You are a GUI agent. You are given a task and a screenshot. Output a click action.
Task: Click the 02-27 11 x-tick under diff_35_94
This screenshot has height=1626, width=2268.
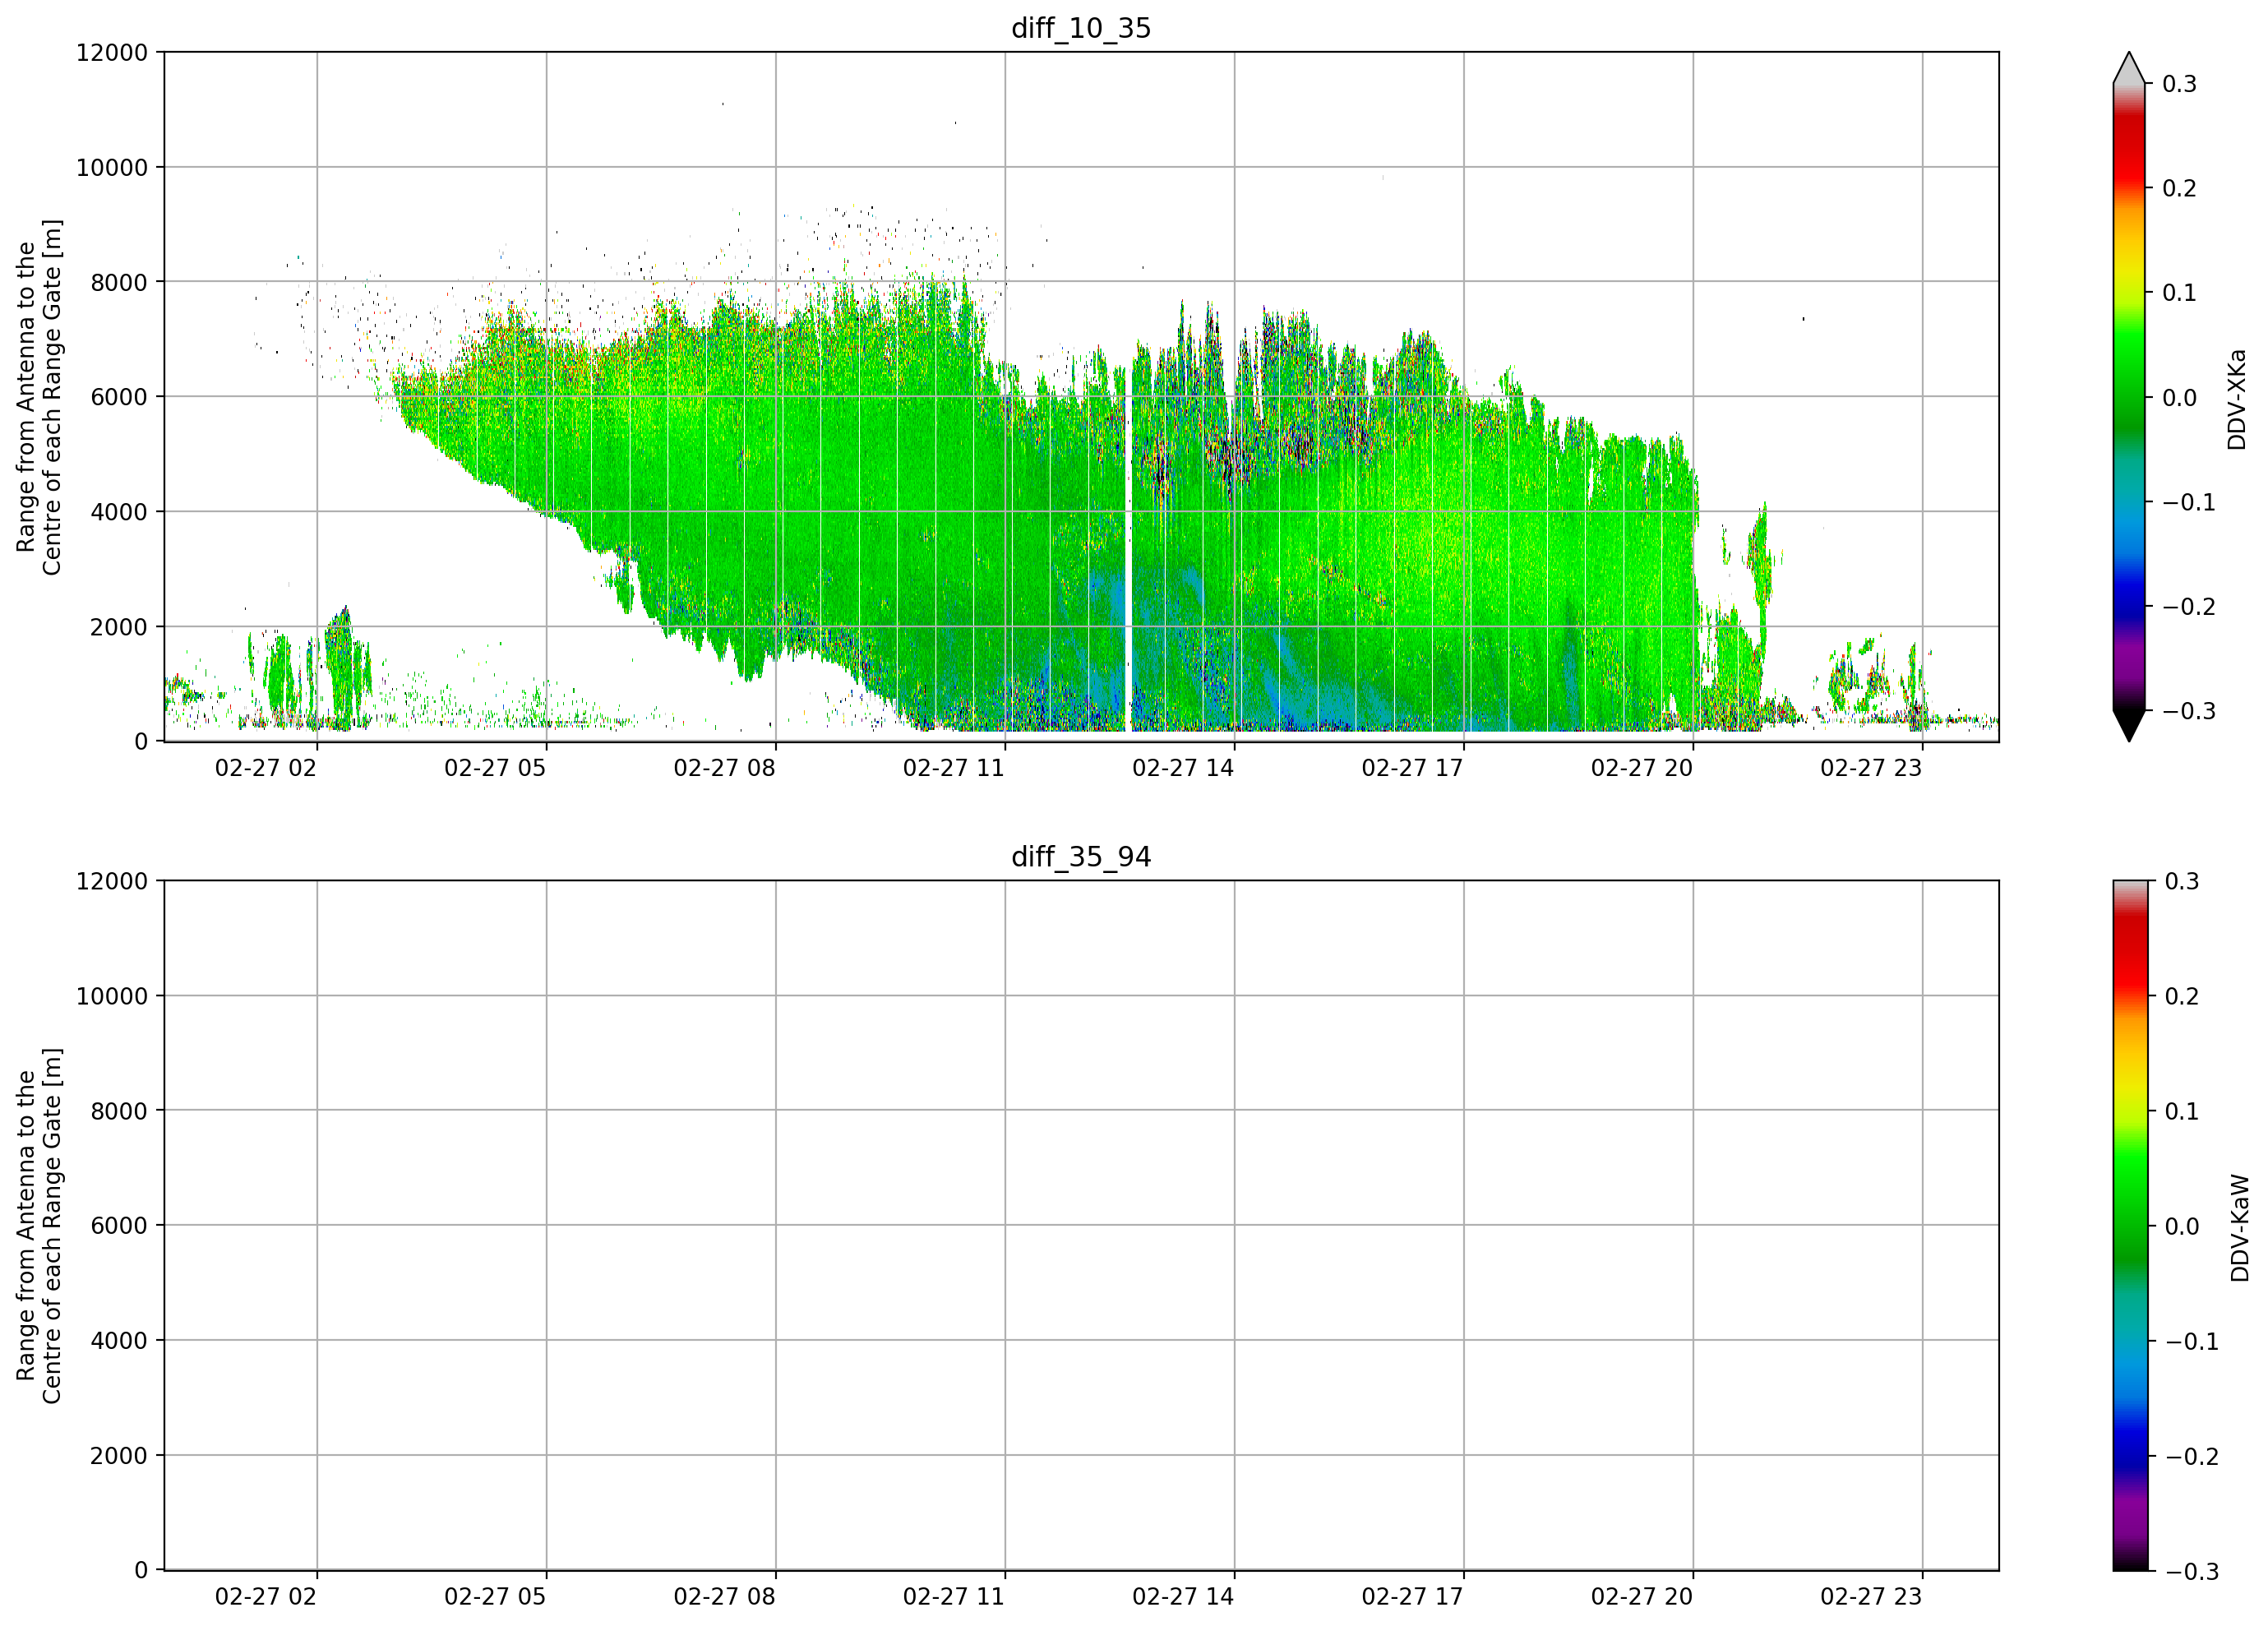click(954, 1597)
